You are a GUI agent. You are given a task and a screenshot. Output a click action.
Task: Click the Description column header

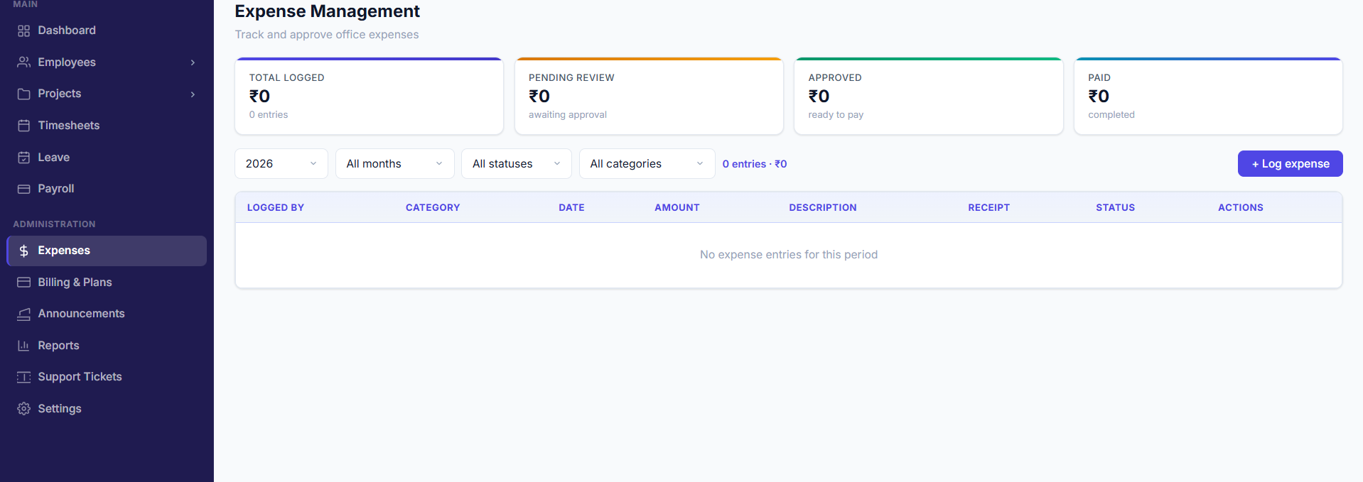pyautogui.click(x=823, y=207)
